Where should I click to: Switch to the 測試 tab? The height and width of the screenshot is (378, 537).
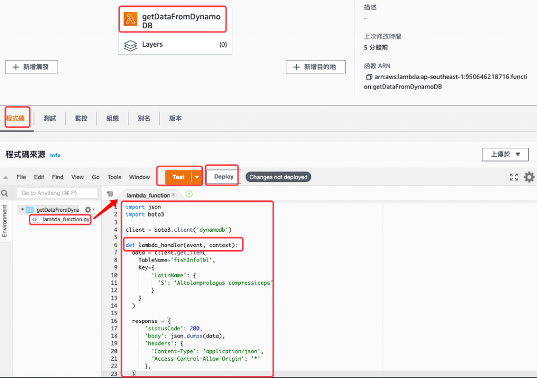pyautogui.click(x=50, y=118)
